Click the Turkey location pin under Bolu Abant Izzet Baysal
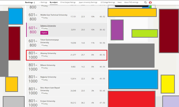 click(x=44, y=93)
